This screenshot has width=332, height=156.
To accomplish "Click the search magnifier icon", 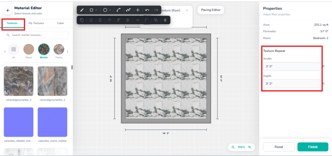I will [x=8, y=35].
